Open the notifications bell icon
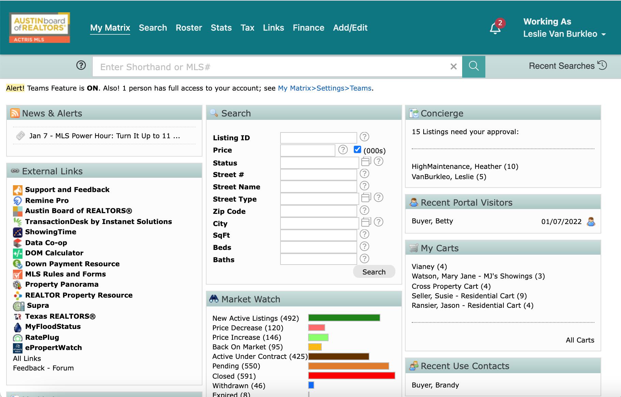 coord(495,29)
